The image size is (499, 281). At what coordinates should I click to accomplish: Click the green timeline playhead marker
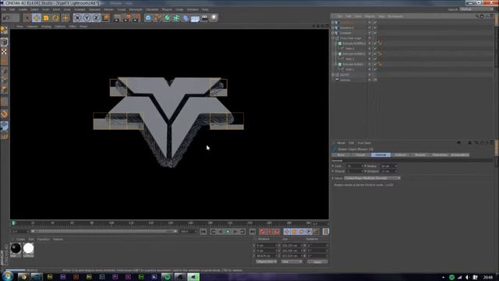[x=13, y=223]
